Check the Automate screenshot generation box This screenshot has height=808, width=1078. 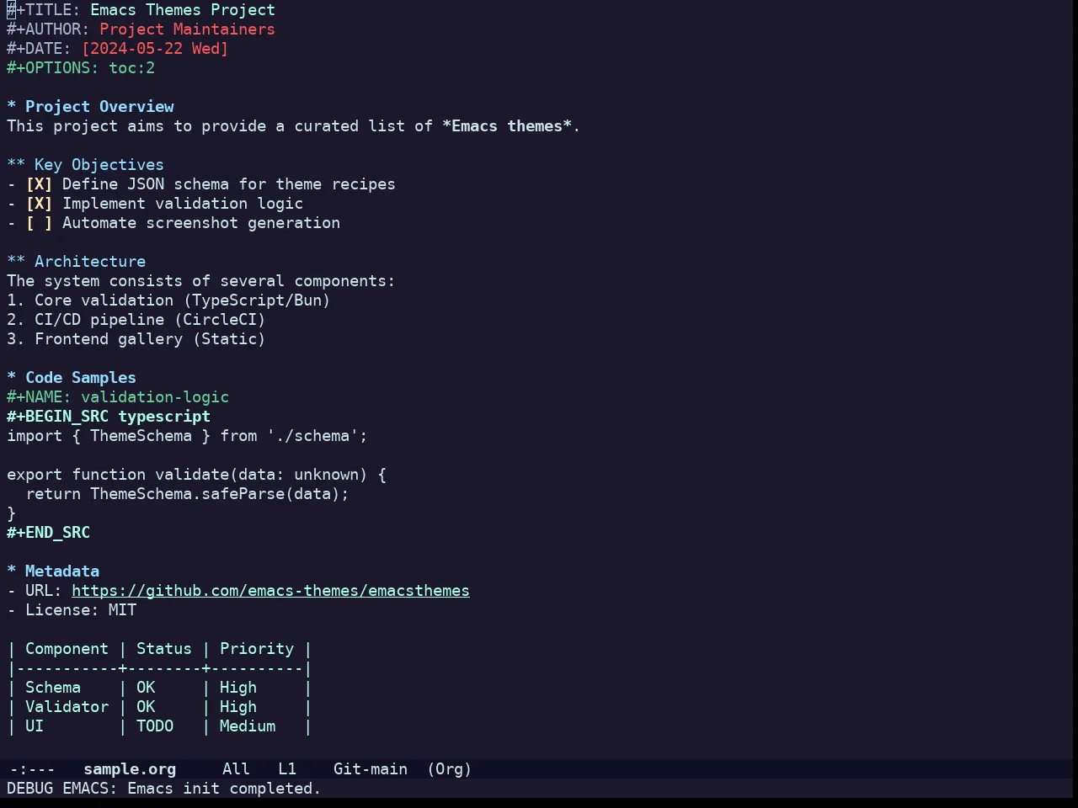(x=39, y=223)
